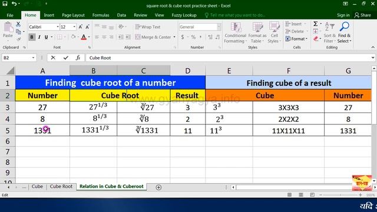Click Insert Function fx icon
Screen dimensions: 377x212
click(78, 58)
